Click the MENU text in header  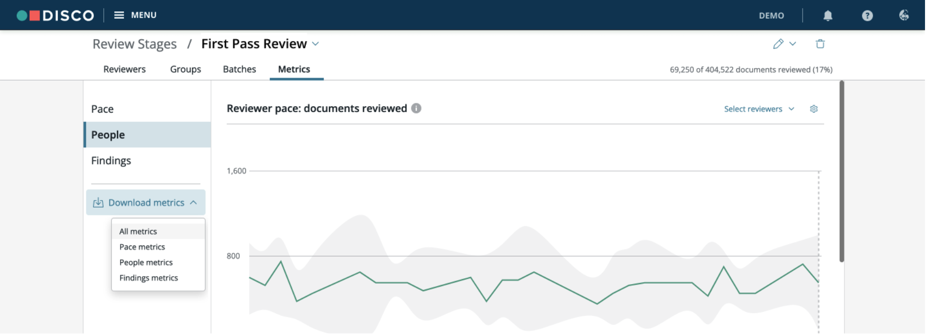(144, 15)
